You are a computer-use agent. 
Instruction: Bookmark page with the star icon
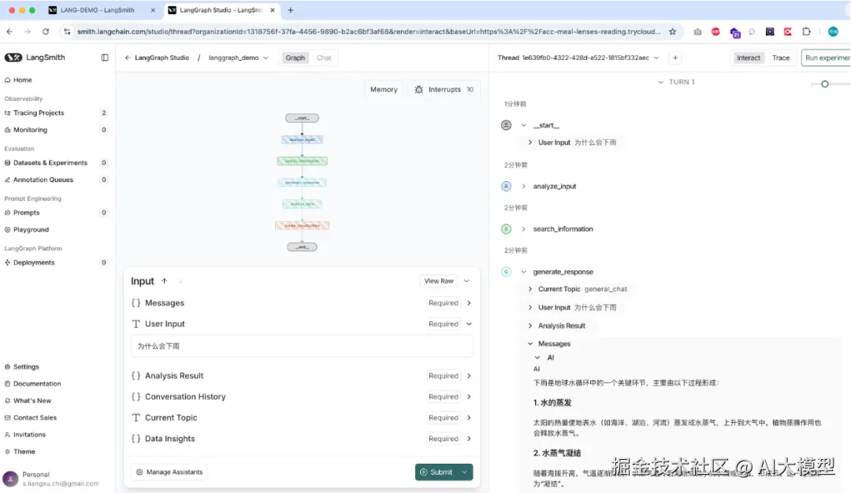pos(672,32)
